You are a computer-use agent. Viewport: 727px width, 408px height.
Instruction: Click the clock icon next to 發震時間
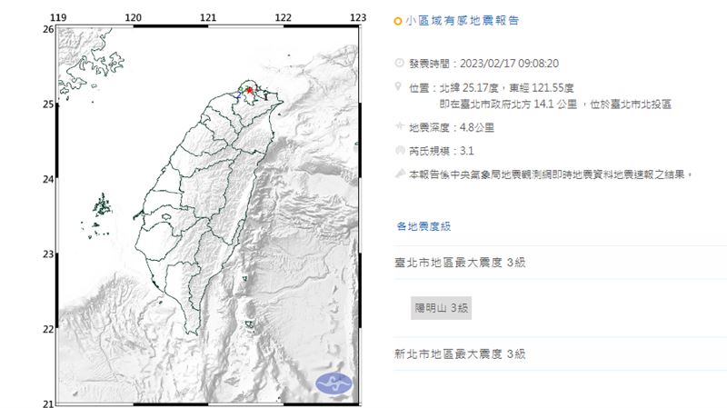click(399, 63)
